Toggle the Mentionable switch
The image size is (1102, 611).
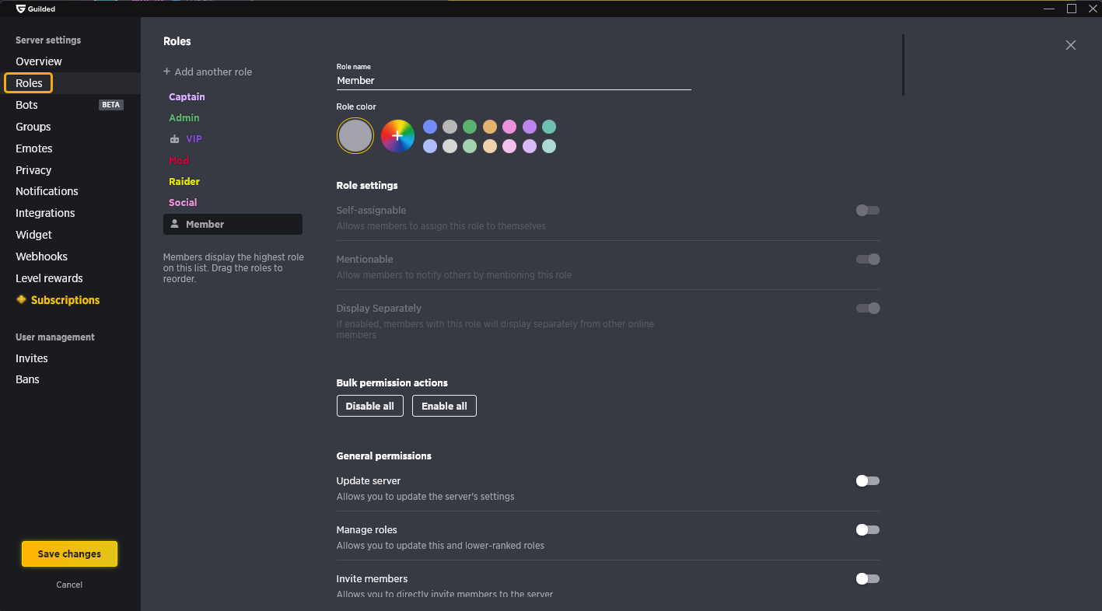click(x=868, y=259)
